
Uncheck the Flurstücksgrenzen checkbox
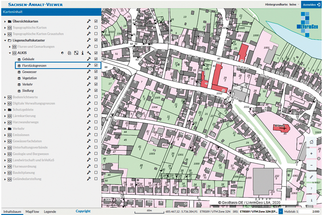(x=96, y=65)
